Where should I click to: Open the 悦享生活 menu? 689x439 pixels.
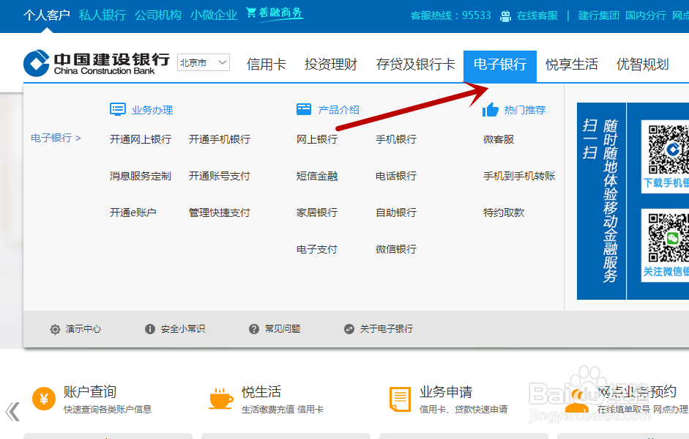pos(572,64)
